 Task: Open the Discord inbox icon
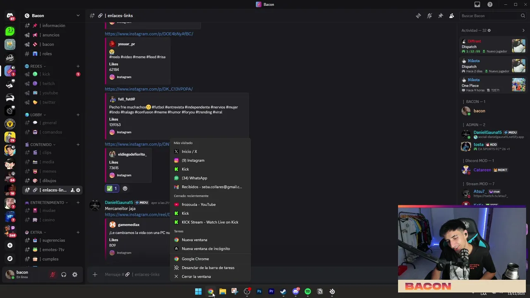click(x=477, y=5)
